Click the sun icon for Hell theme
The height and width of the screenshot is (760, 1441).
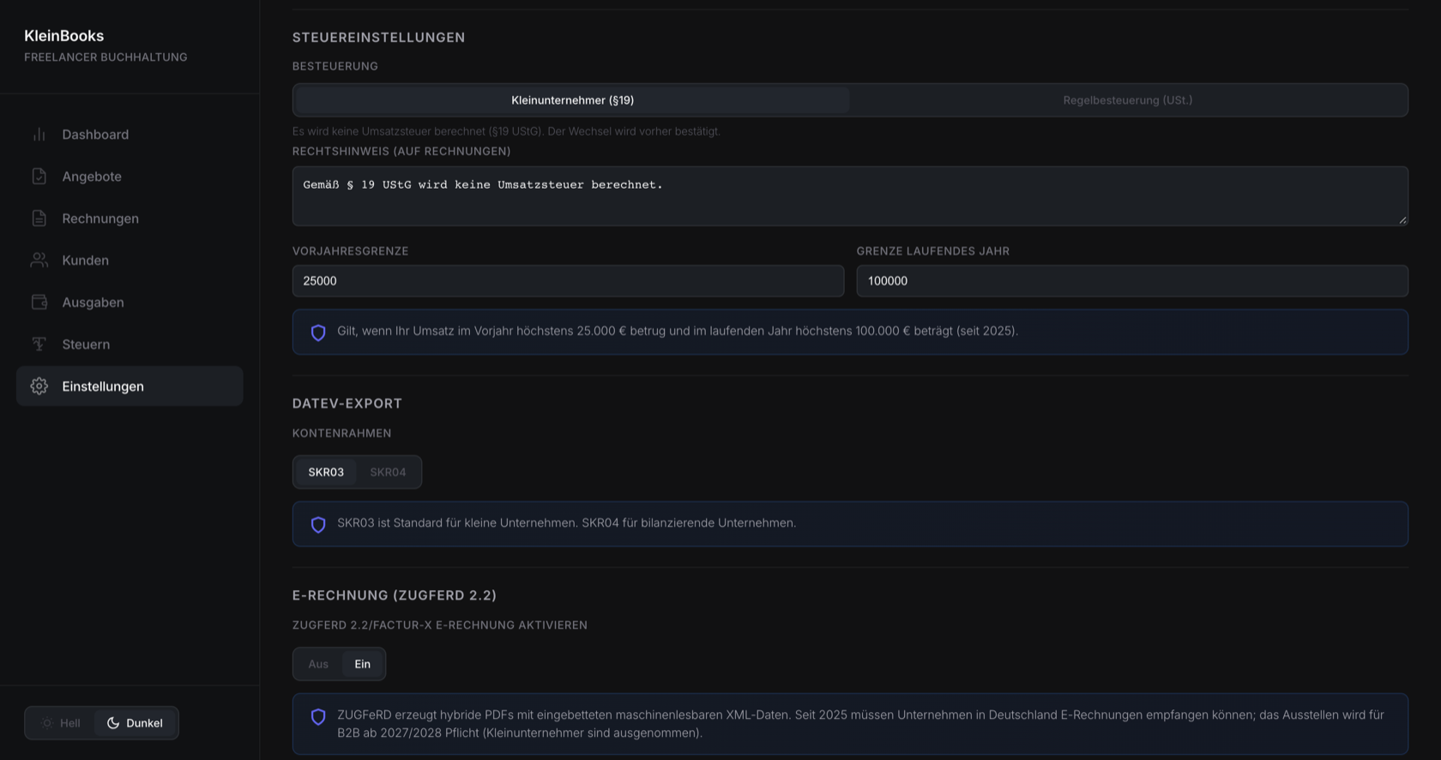47,723
